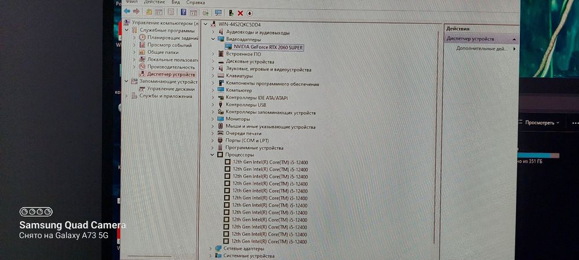579x260 pixels.
Task: Collapse the Видеоадаптеры node
Action: pos(213,39)
